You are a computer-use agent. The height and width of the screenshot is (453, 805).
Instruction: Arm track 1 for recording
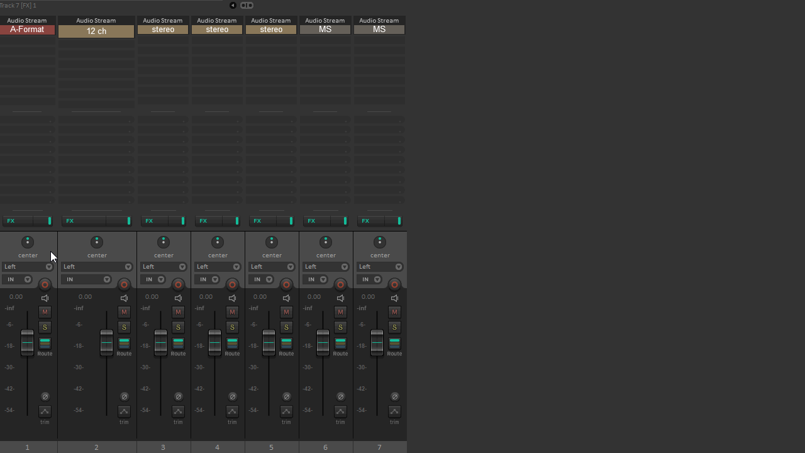pyautogui.click(x=45, y=284)
